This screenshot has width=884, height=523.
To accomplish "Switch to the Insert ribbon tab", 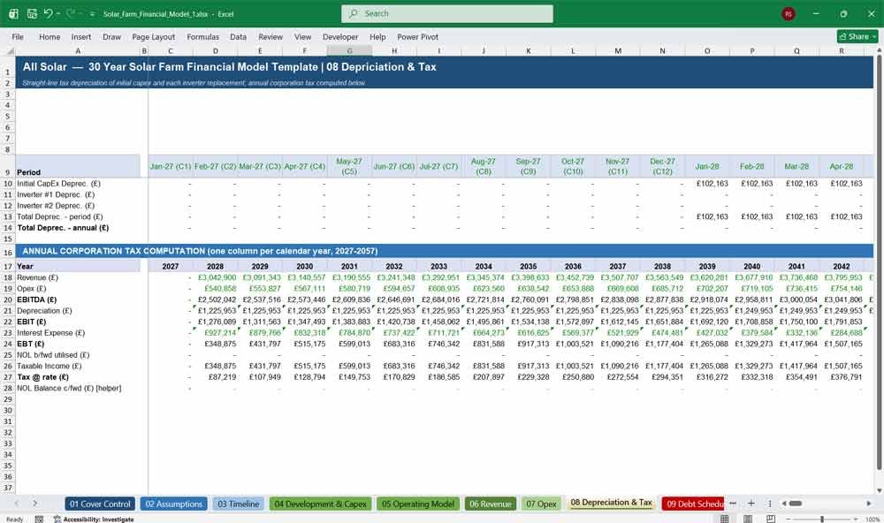I will pos(81,36).
